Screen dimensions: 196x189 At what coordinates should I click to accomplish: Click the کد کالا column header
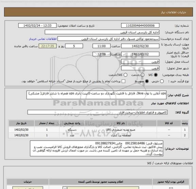169,123
